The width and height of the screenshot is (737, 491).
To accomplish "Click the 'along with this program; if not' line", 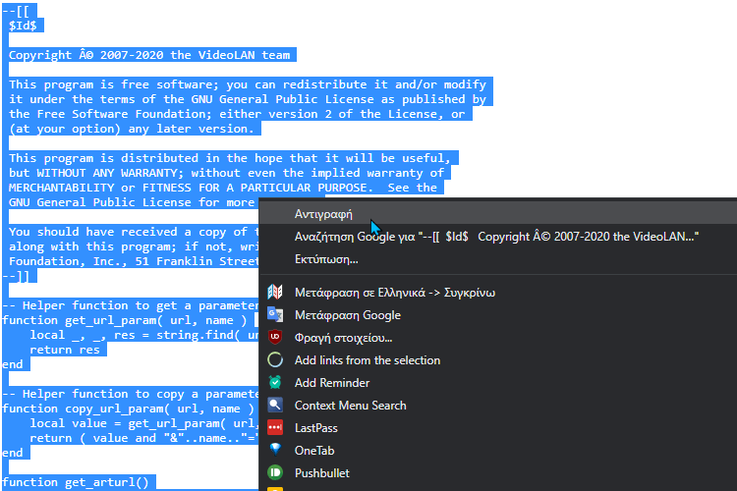I will click(x=134, y=246).
